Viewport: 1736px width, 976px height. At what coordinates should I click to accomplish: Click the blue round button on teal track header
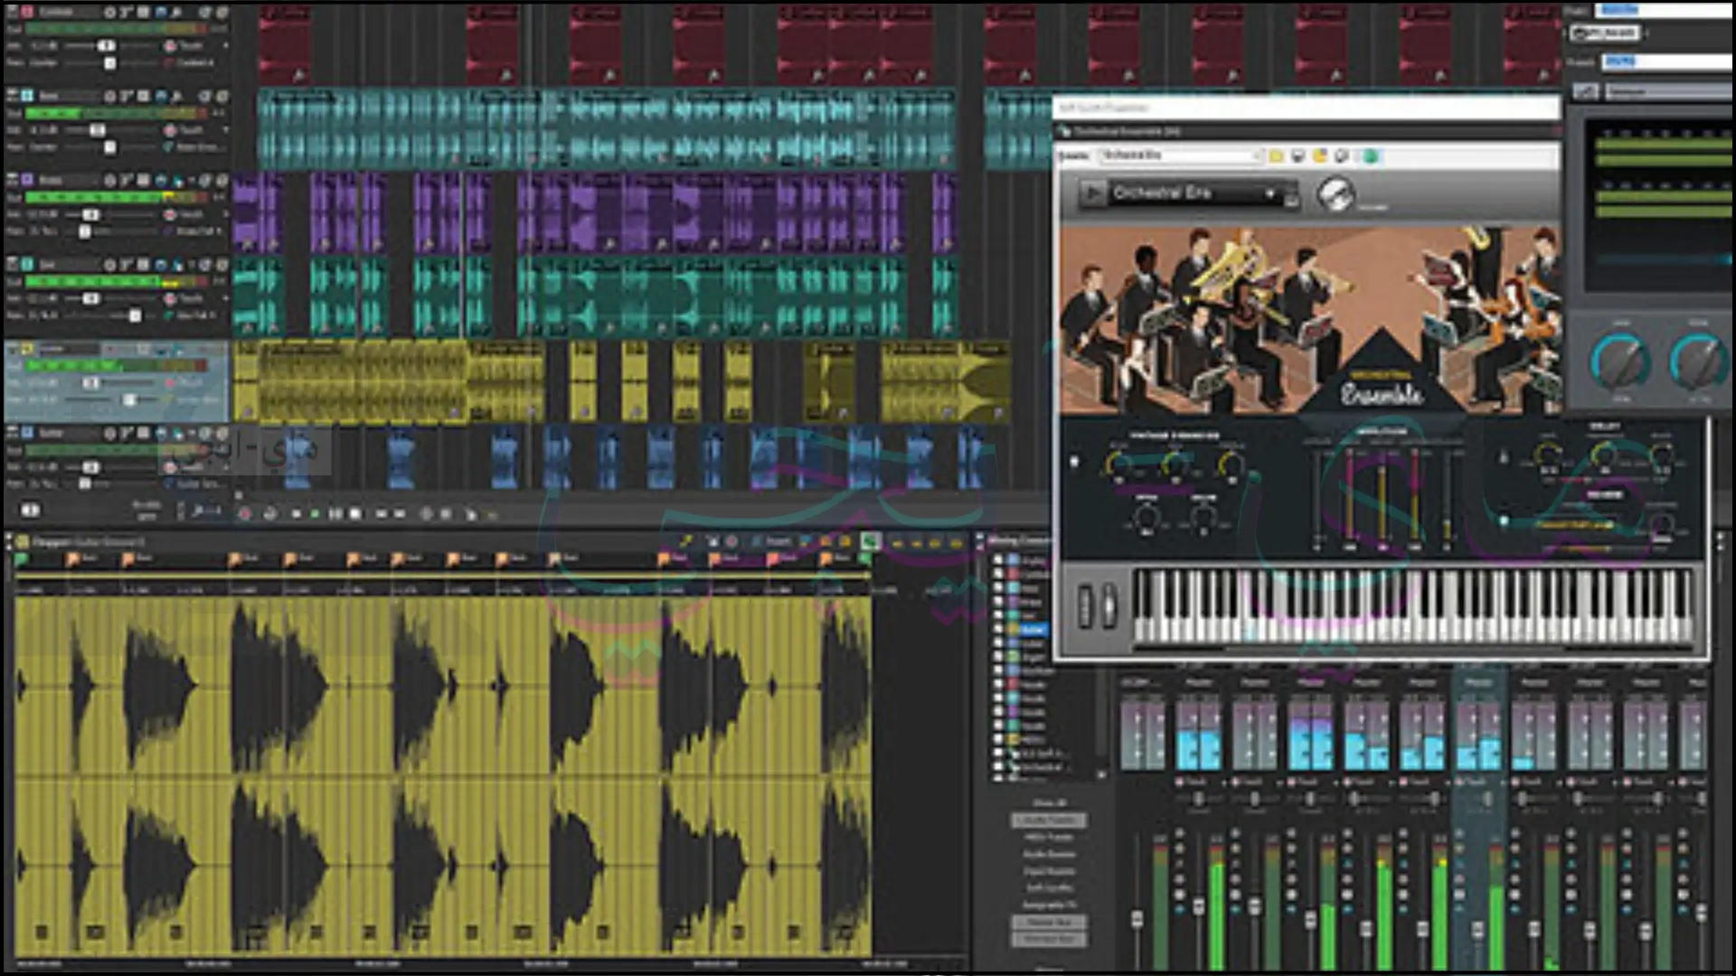(x=161, y=96)
